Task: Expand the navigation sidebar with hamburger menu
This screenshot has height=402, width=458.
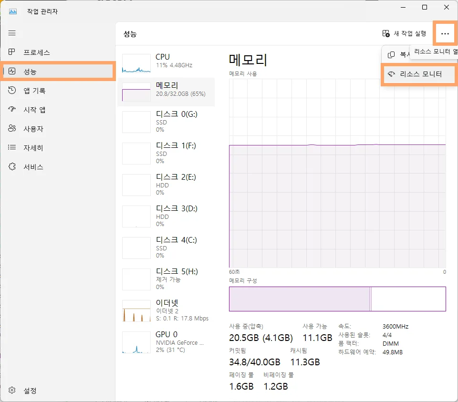Action: coord(12,32)
